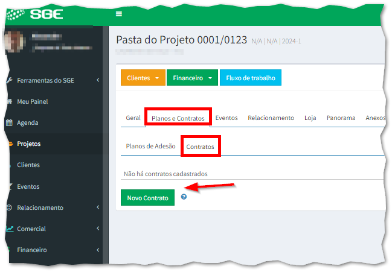Expand Comercial sidebar chevron

pyautogui.click(x=98, y=229)
